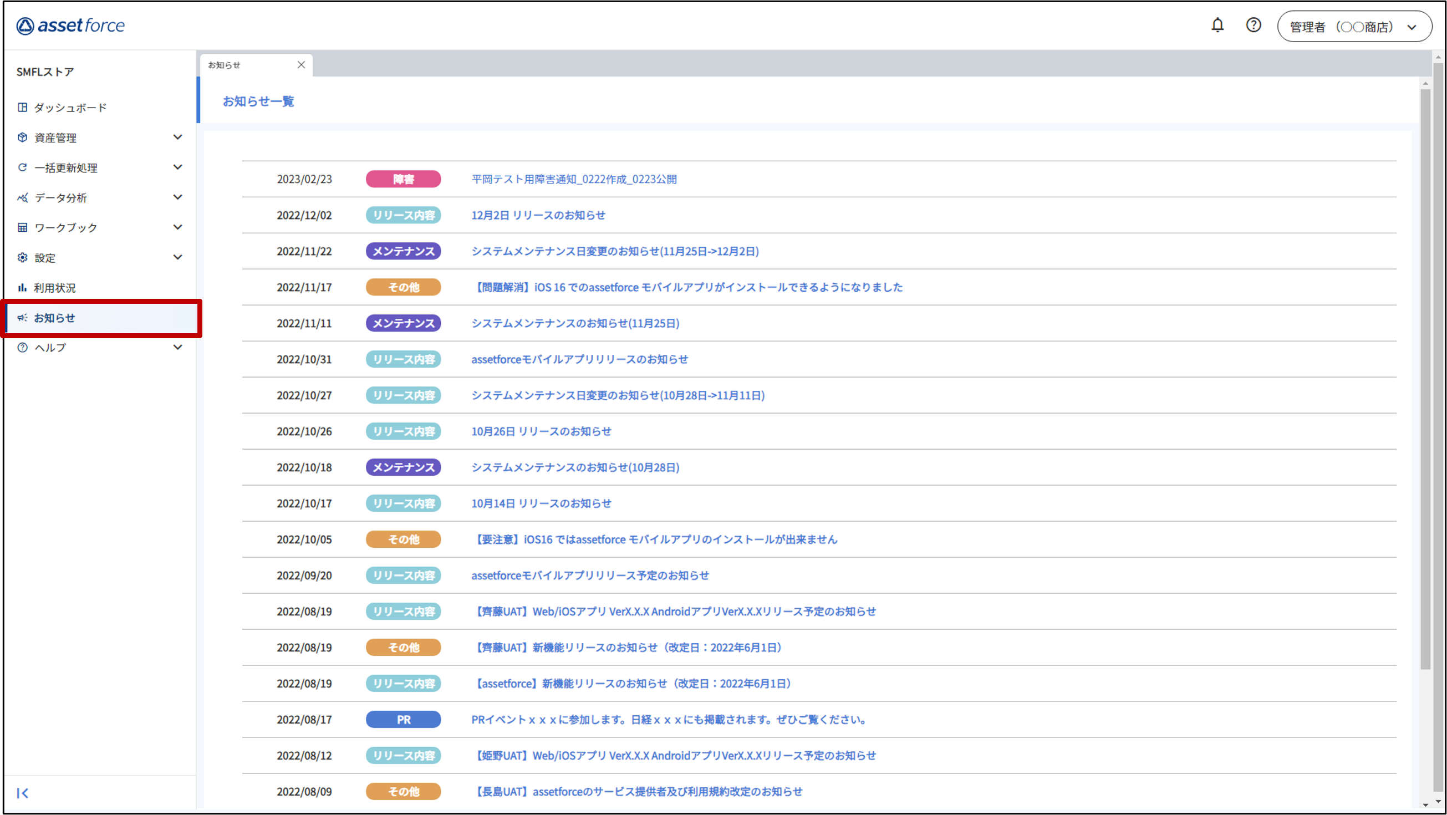Open the ダッシュボード dashboard menu item

click(70, 108)
